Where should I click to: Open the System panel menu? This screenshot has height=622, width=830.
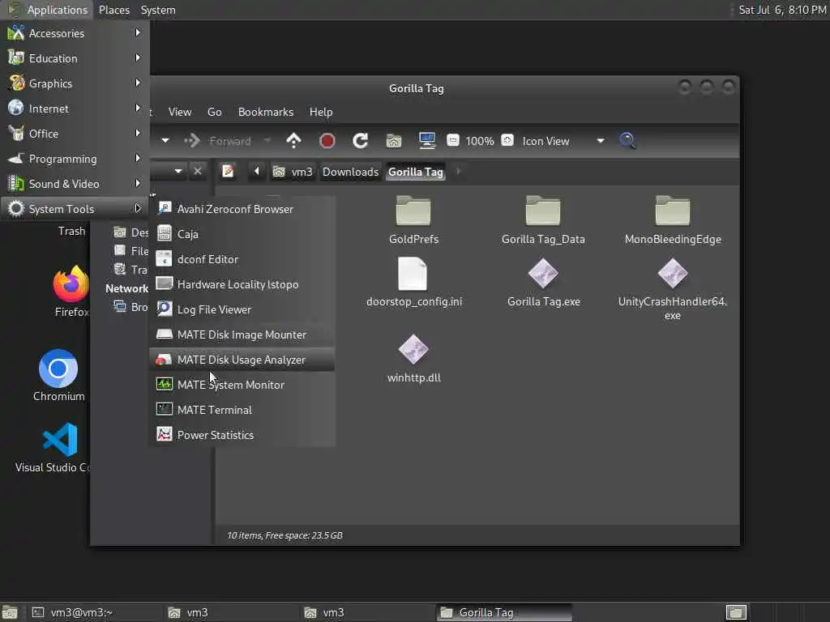[158, 10]
